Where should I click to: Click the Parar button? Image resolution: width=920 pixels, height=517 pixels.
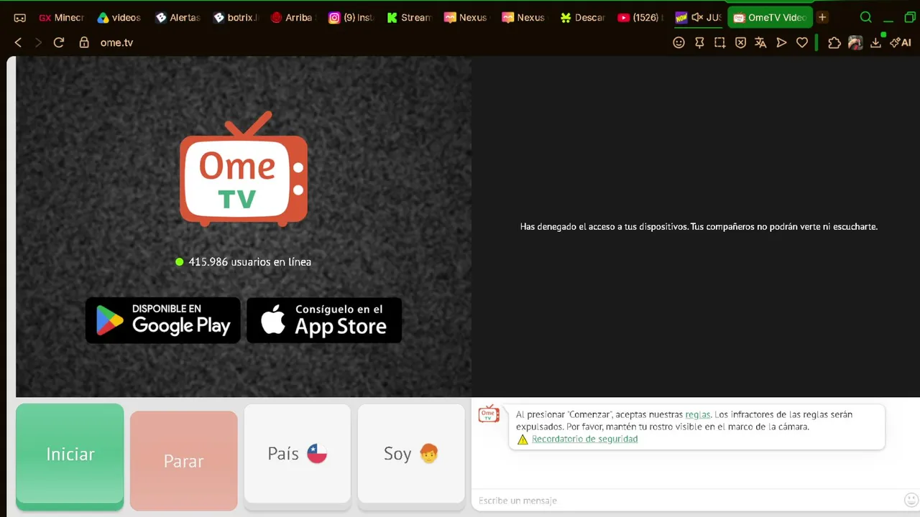click(183, 461)
